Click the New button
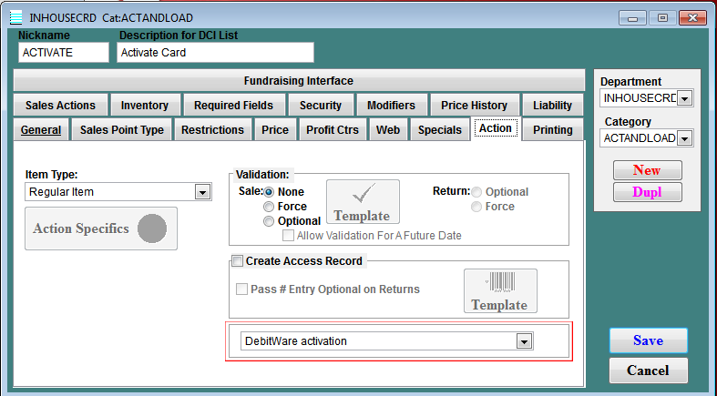Image resolution: width=717 pixels, height=396 pixels. pos(648,170)
